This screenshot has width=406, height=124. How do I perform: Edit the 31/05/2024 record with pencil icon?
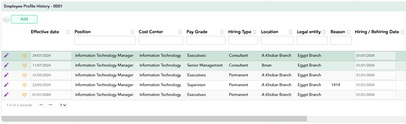click(x=6, y=75)
